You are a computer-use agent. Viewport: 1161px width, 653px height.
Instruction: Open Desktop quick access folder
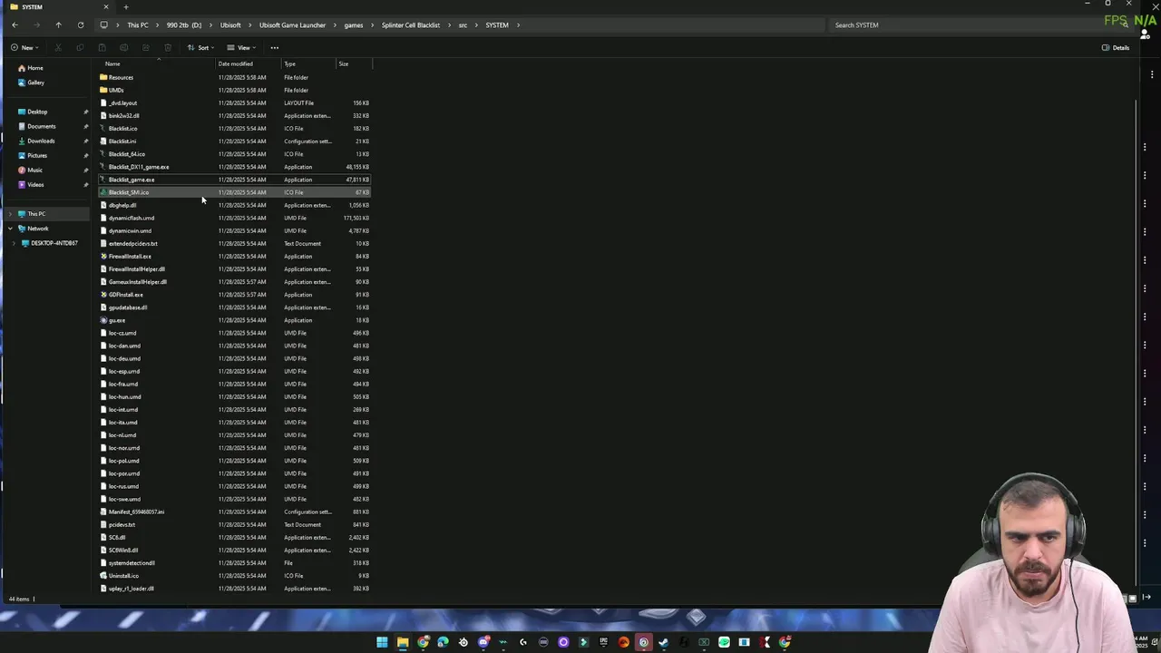(37, 112)
